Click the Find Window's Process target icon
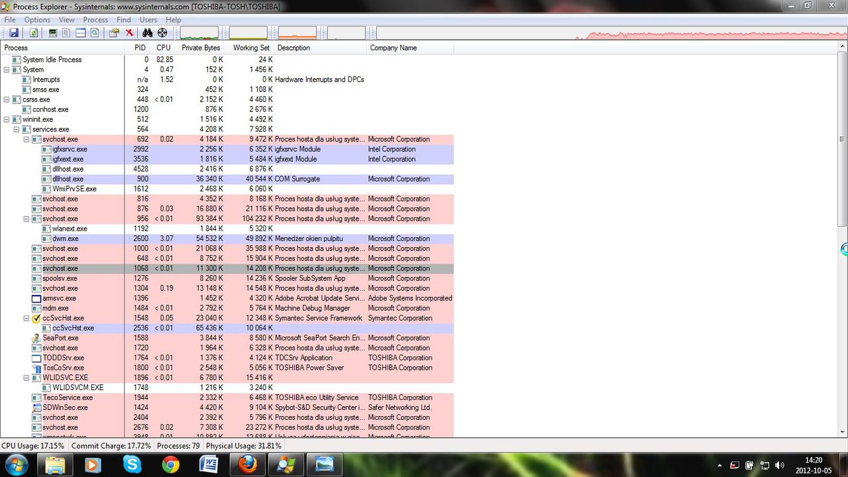 point(162,33)
